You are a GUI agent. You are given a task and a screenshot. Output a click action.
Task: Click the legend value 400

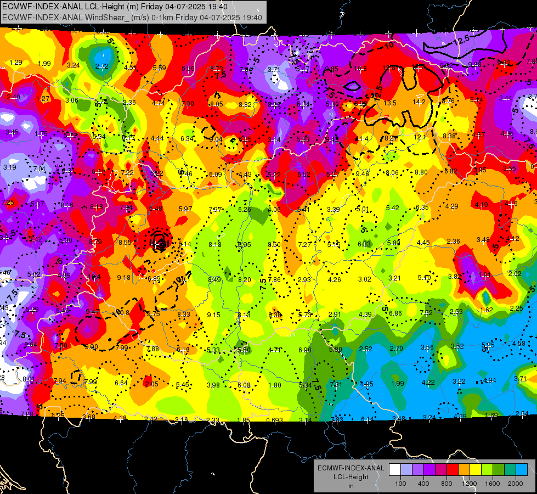click(423, 484)
